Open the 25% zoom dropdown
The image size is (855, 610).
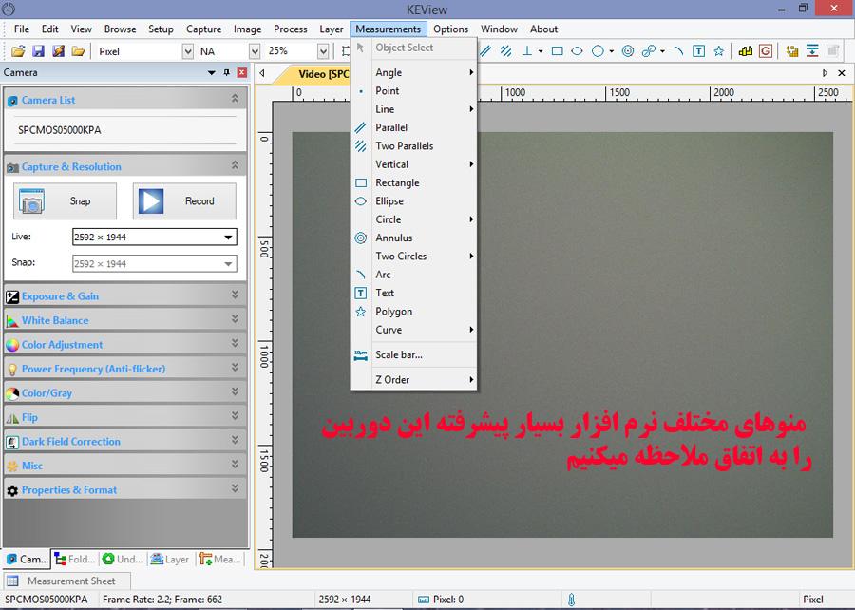point(323,51)
